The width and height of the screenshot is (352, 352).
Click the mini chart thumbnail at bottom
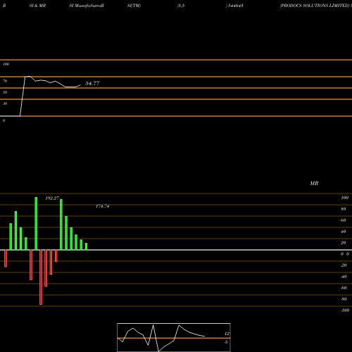(x=174, y=337)
